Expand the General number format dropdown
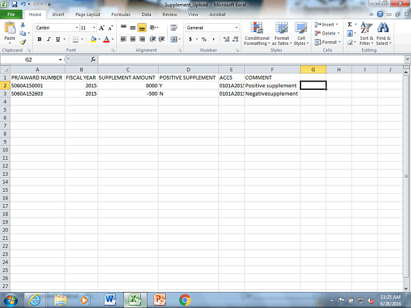This screenshot has width=411, height=308. coord(236,28)
